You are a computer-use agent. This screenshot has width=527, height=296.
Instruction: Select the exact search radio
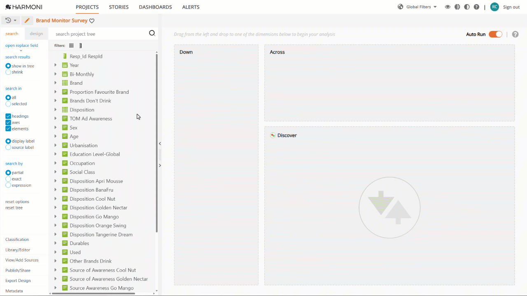coord(8,179)
